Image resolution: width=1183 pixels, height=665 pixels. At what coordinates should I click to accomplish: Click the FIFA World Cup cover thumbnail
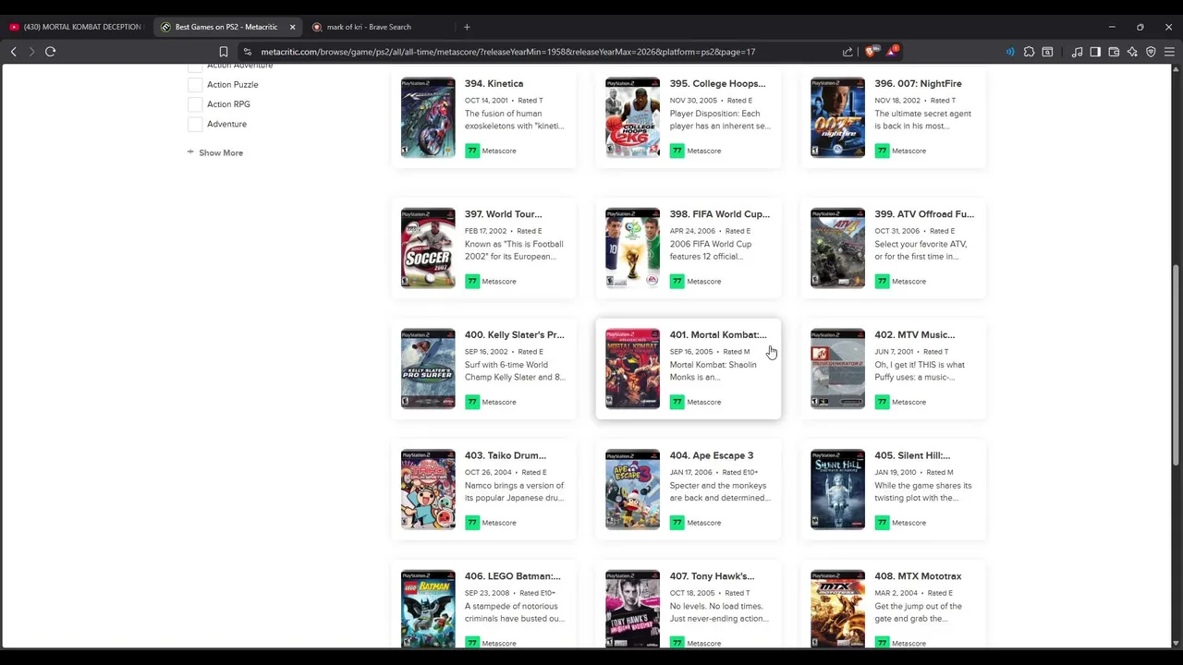633,248
